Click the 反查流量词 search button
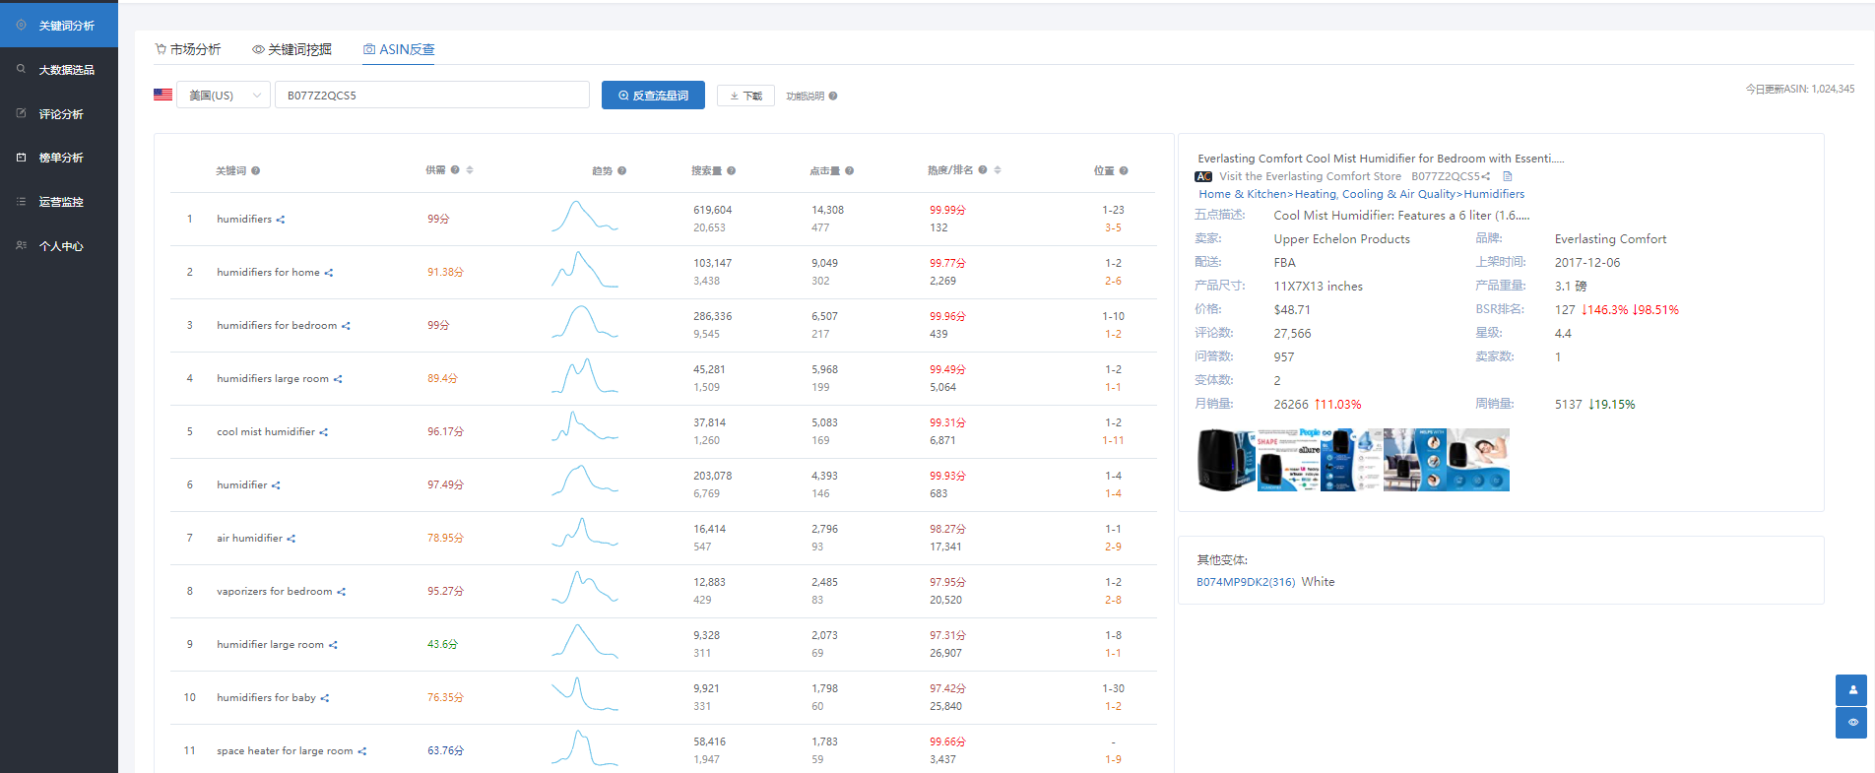This screenshot has height=773, width=1875. click(653, 96)
